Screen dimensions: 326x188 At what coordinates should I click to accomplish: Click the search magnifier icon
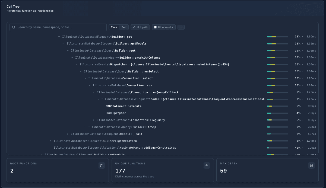tap(14, 27)
